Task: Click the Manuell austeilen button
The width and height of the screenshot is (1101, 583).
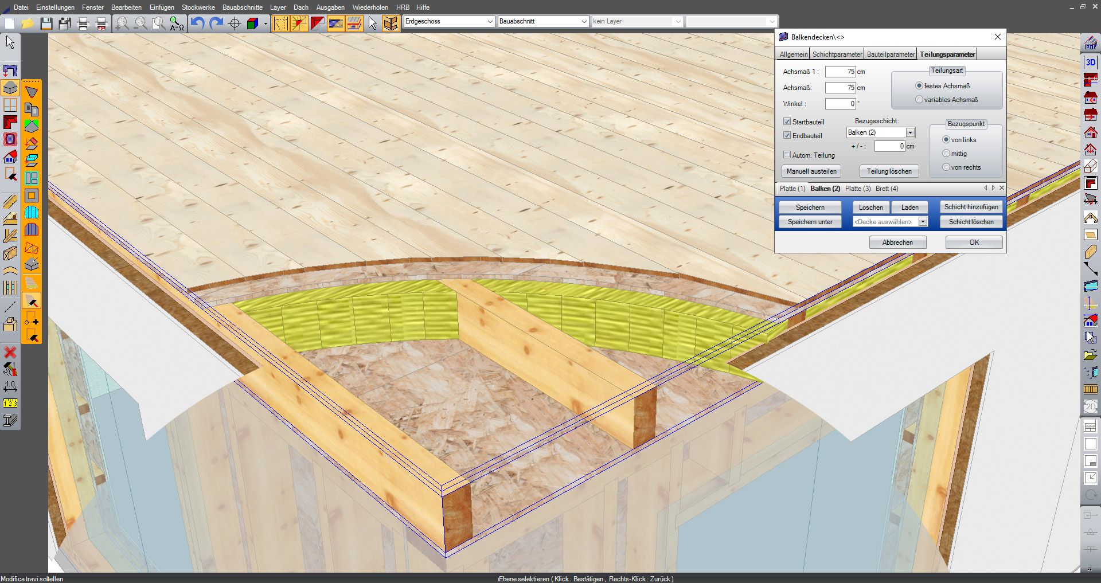Action: [810, 171]
